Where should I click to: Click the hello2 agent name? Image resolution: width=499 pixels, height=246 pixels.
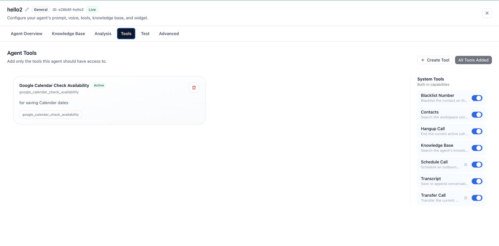(15, 10)
